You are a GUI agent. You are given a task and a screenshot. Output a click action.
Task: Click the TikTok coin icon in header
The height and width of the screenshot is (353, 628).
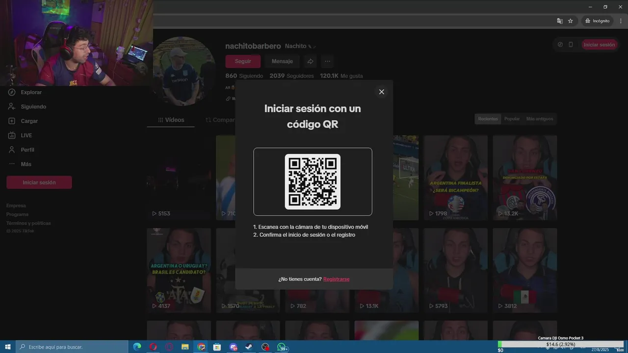coord(560,45)
